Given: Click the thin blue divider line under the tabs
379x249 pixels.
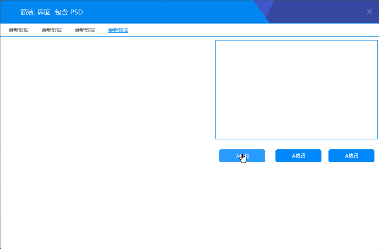Looking at the screenshot, I should point(186,36).
